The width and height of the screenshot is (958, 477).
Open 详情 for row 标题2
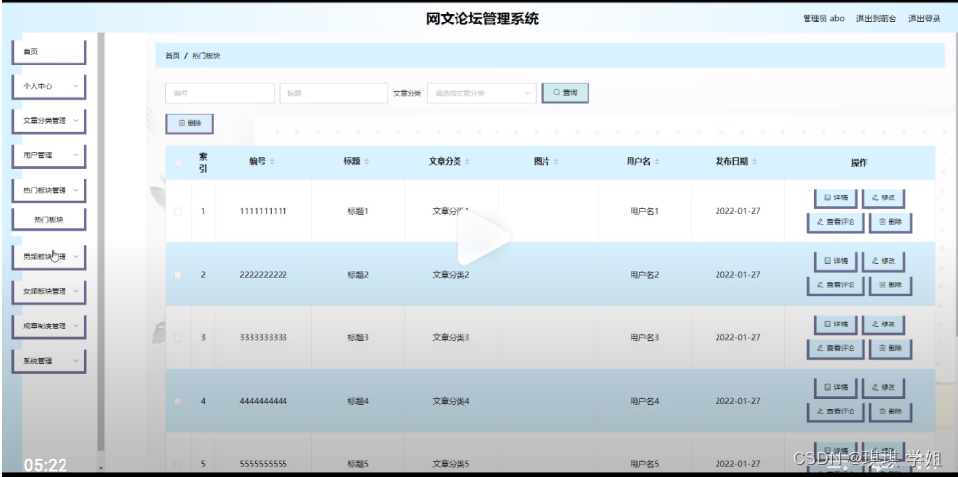835,261
